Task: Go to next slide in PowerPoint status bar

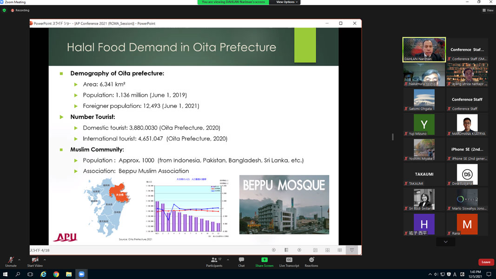Action: (x=299, y=250)
